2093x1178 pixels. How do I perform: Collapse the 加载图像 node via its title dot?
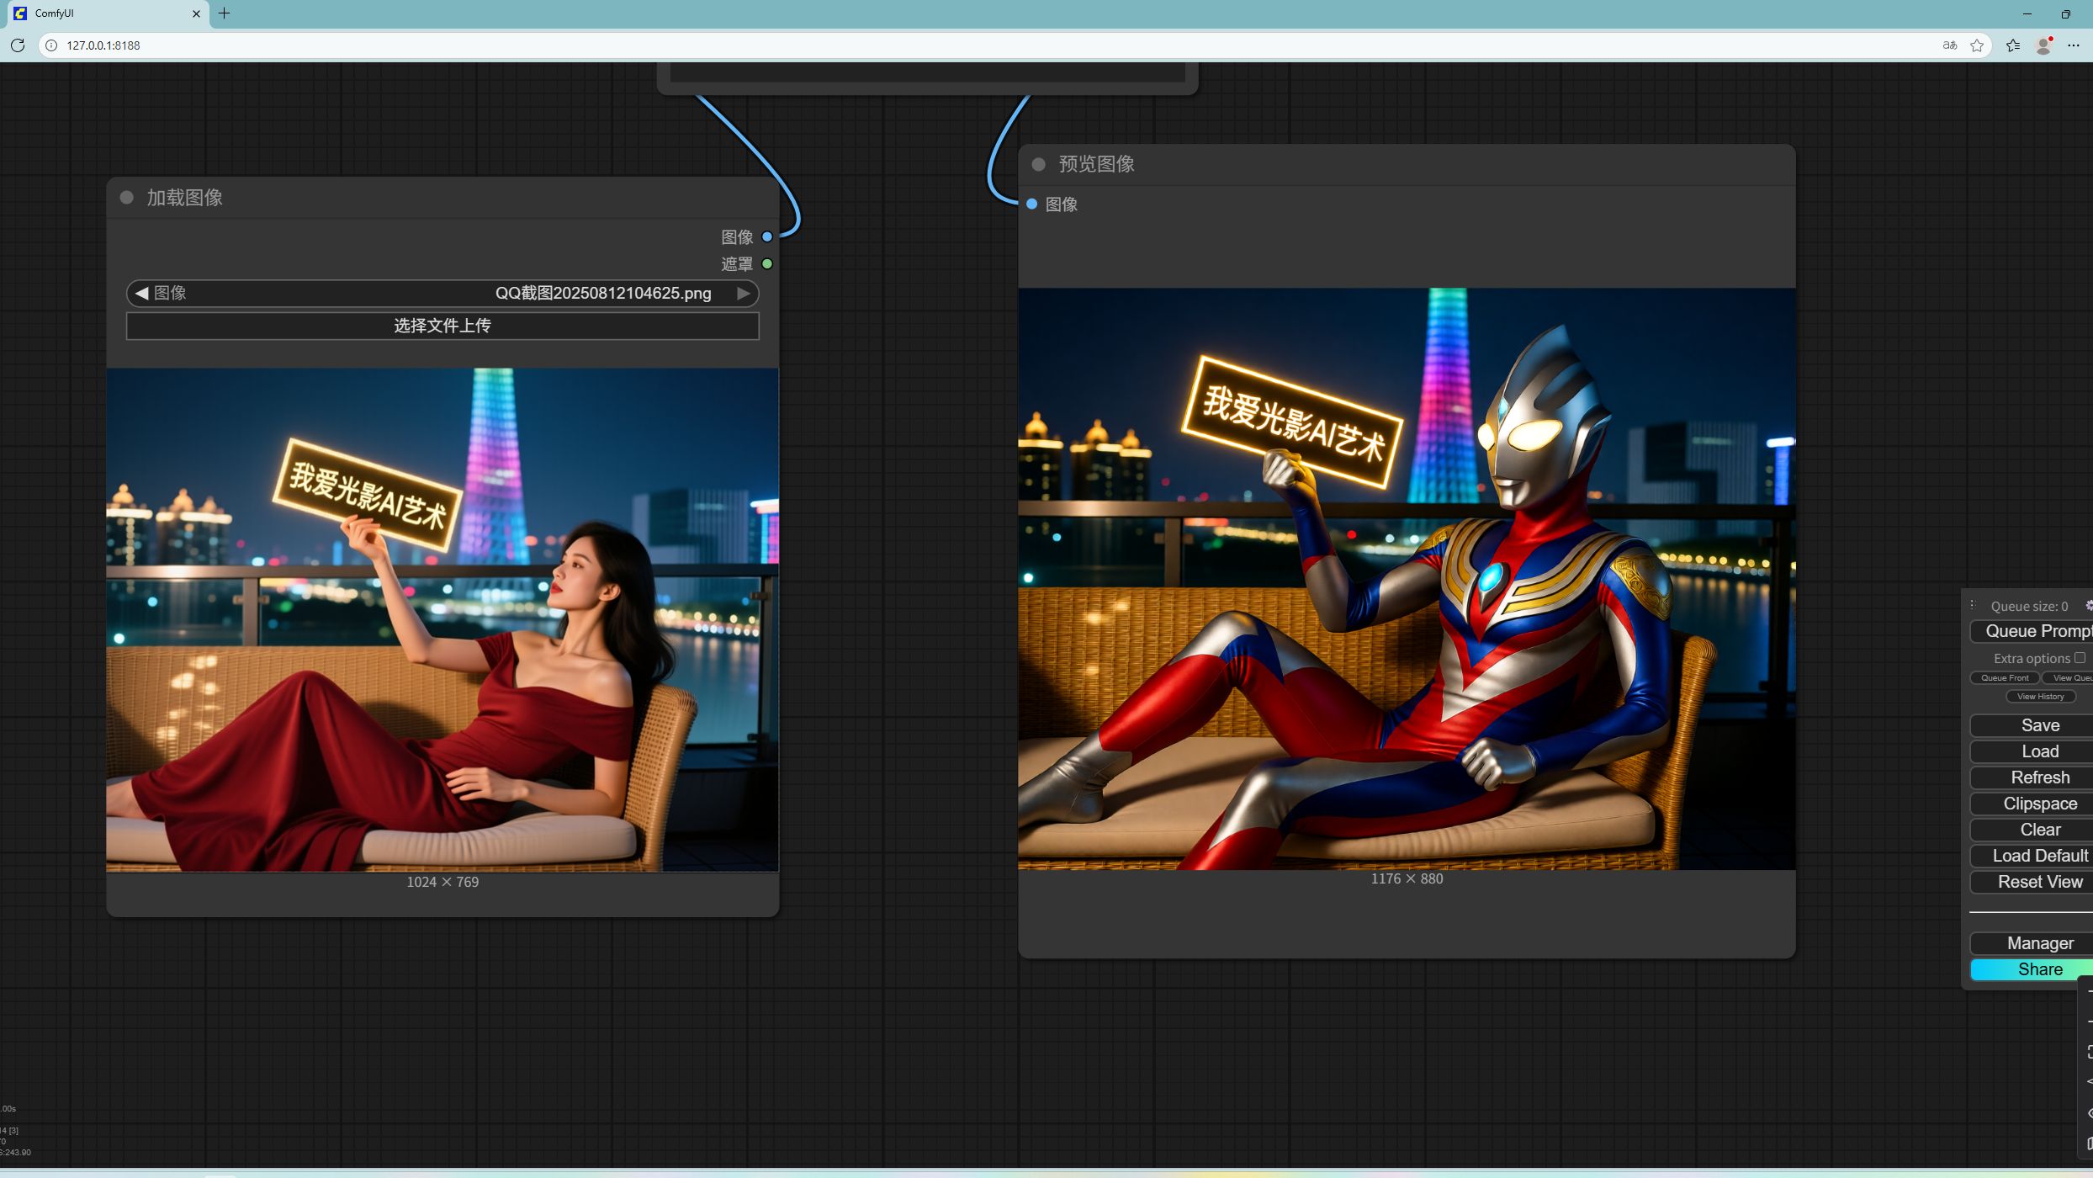pyautogui.click(x=127, y=198)
